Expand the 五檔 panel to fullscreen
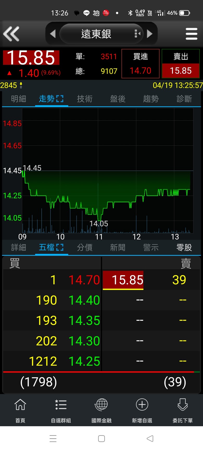Image resolution: width=203 pixels, height=451 pixels. [60, 247]
